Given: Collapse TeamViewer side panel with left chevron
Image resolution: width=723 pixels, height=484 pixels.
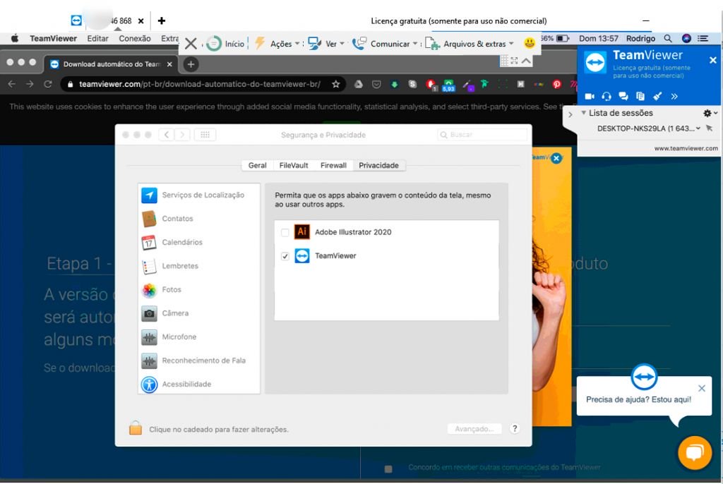Looking at the screenshot, I should coord(570,114).
